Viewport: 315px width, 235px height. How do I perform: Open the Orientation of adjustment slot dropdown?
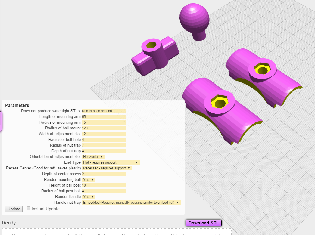coord(93,157)
